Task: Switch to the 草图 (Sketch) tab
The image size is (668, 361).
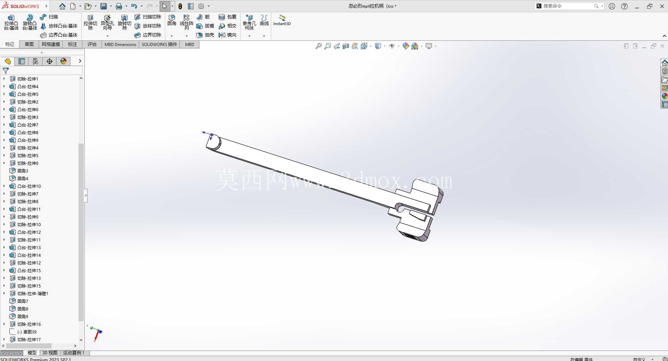Action: (29, 44)
